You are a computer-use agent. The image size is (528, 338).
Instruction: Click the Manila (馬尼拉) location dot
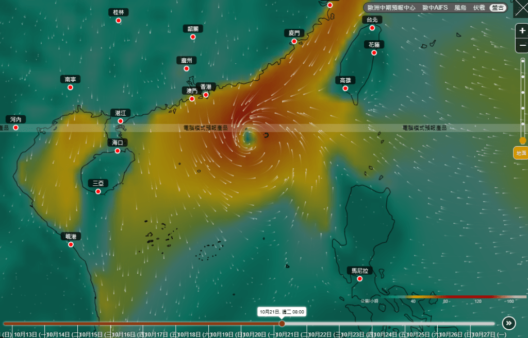point(359,279)
